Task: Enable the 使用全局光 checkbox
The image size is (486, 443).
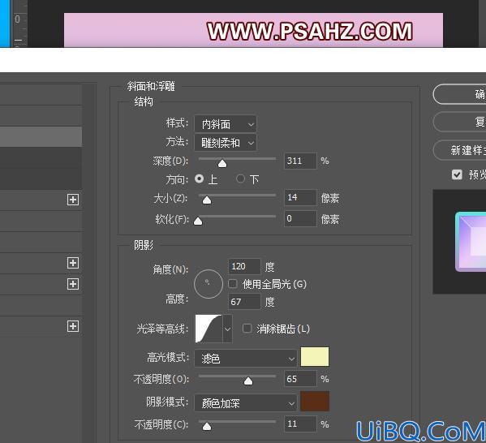Action: click(x=233, y=284)
